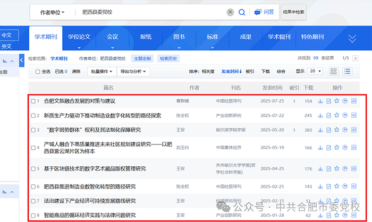The width and height of the screenshot is (372, 222).
Task: Switch to the 学术期刊 tab
Action: pos(46,37)
